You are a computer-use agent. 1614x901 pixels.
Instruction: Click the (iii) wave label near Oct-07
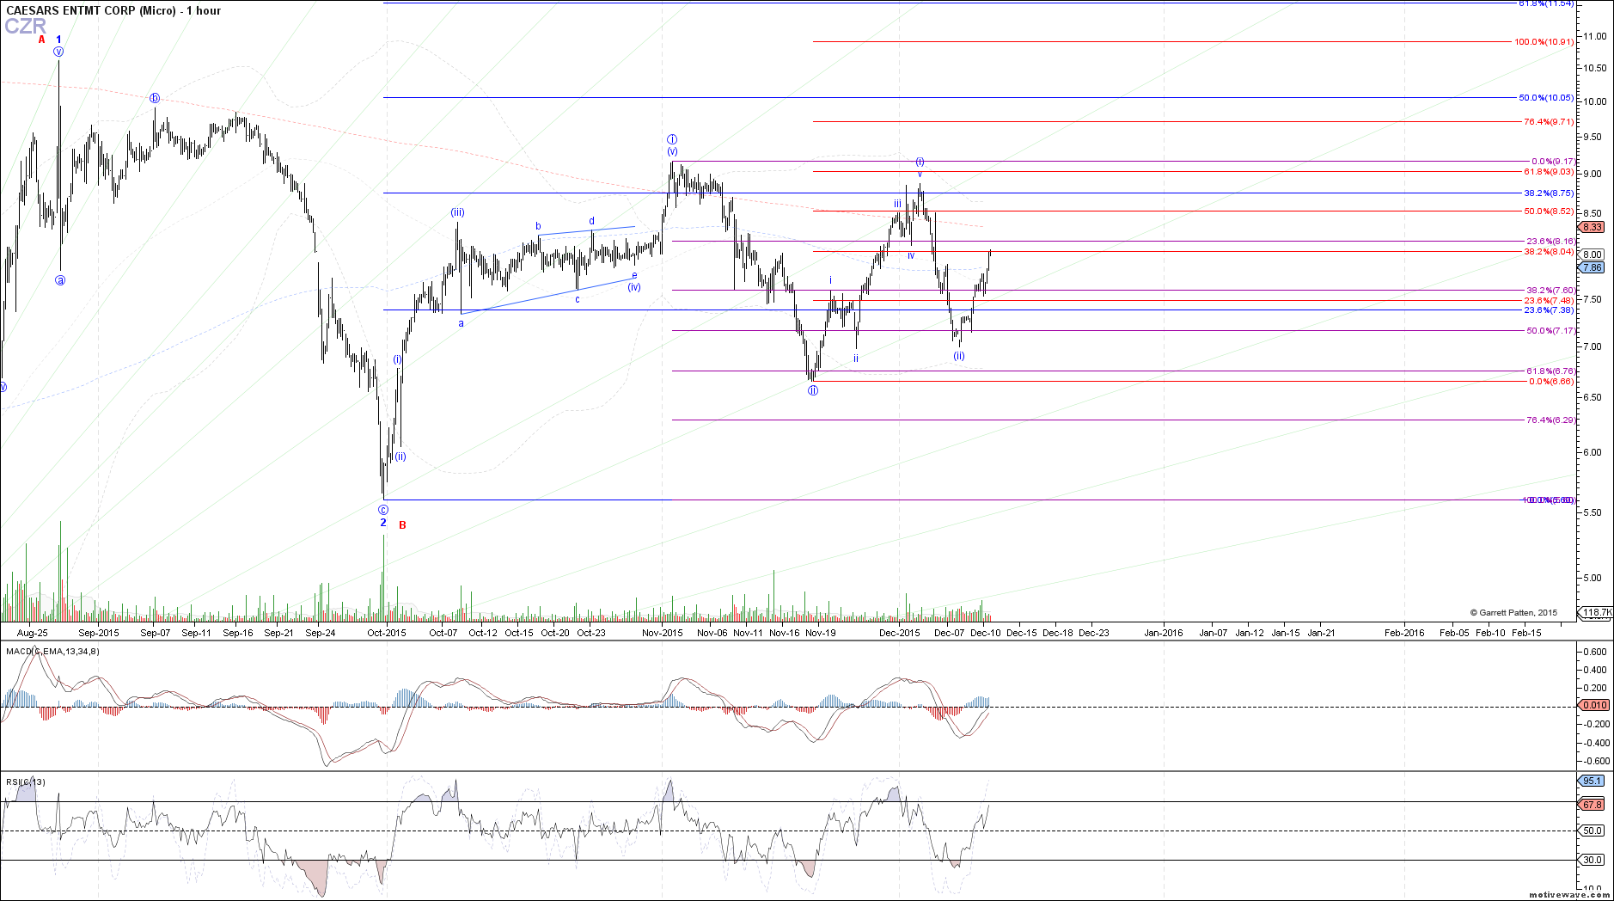[x=458, y=212]
